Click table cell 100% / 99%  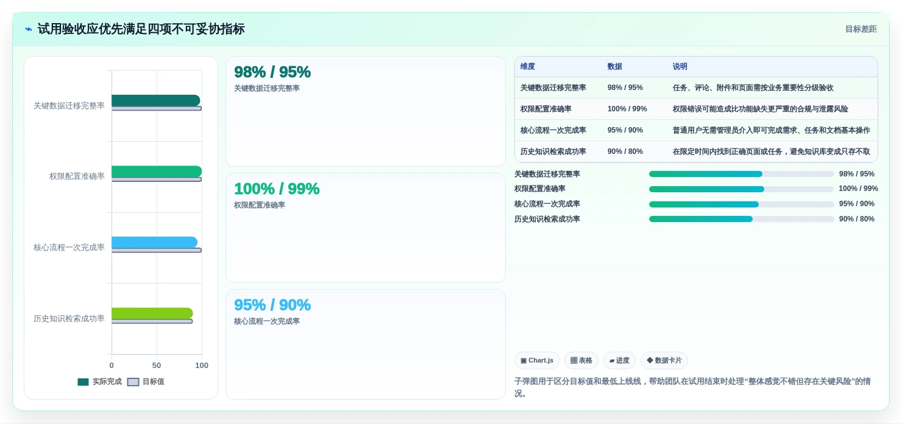(627, 109)
